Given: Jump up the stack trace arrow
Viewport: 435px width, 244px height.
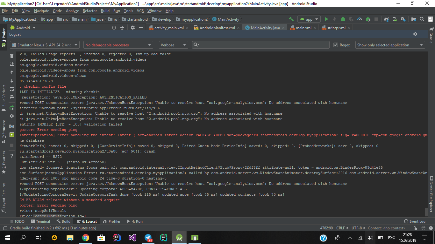Looking at the screenshot, I should coord(12,72).
